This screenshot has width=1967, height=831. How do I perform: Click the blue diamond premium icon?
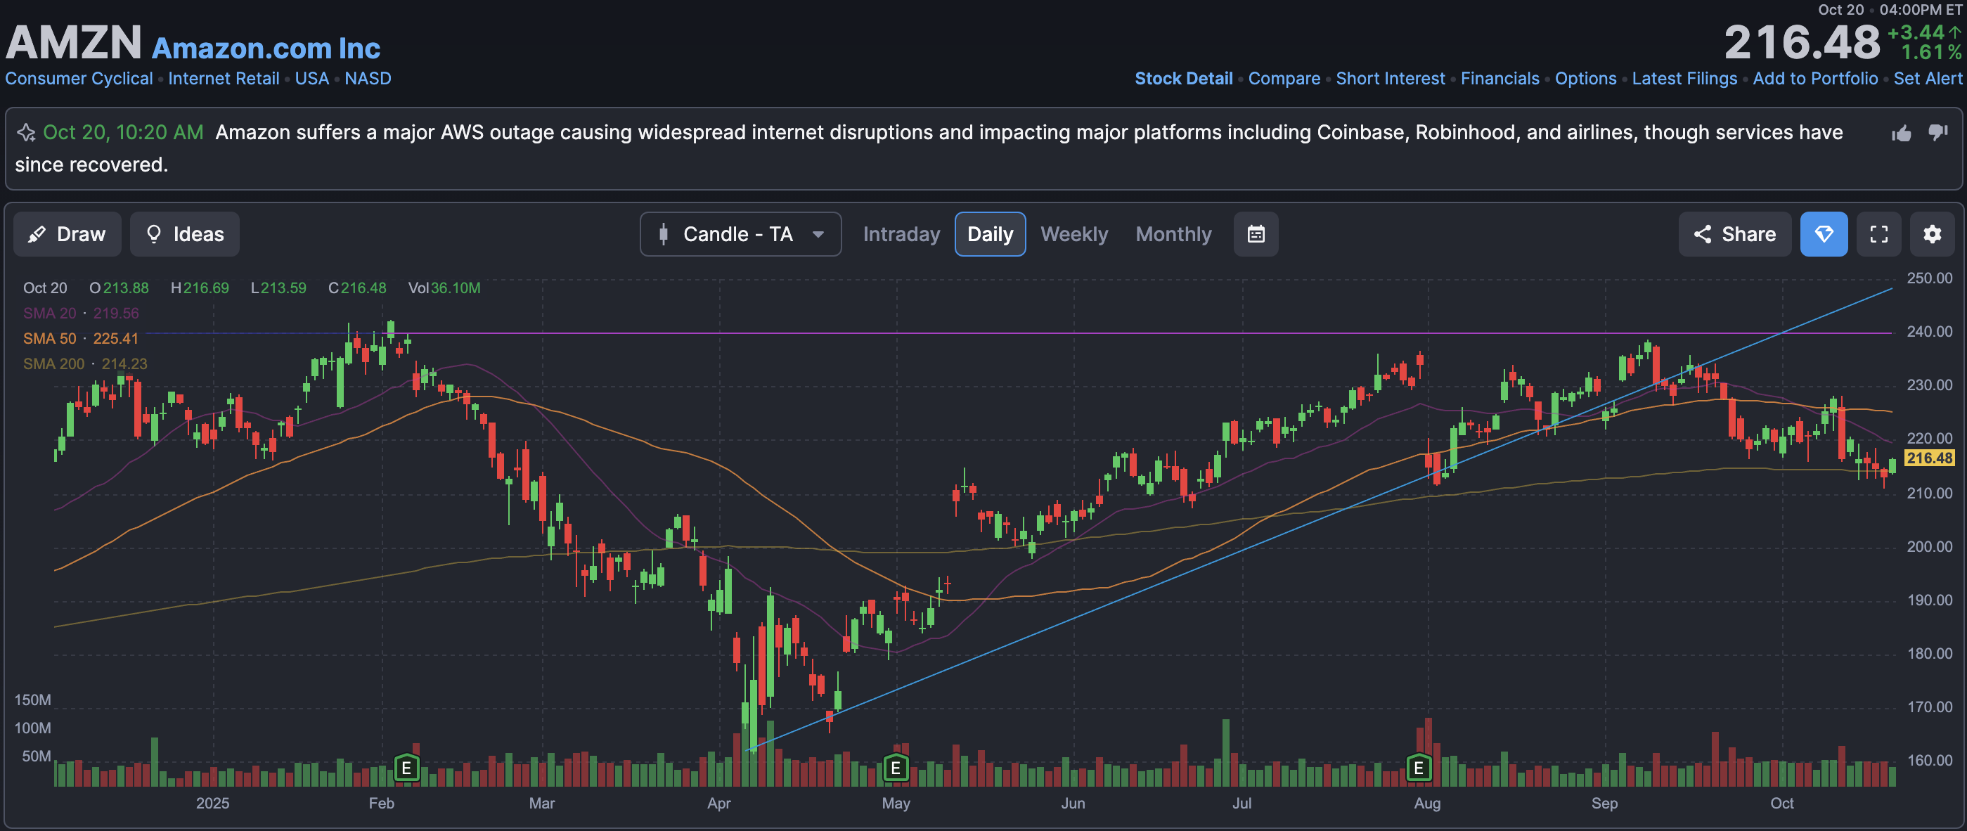[x=1824, y=233]
